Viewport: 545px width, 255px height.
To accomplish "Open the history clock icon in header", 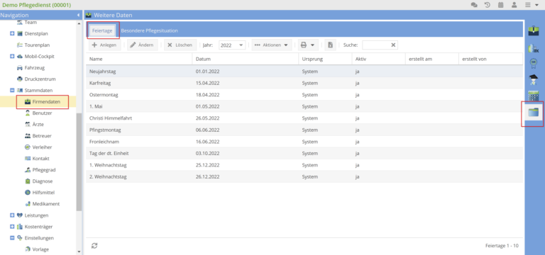I will pos(488,5).
